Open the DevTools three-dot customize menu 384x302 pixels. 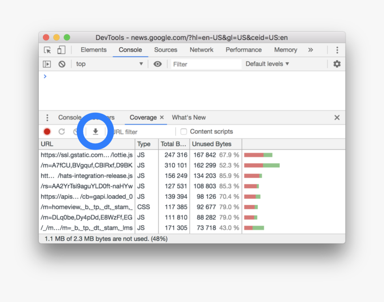(337, 50)
